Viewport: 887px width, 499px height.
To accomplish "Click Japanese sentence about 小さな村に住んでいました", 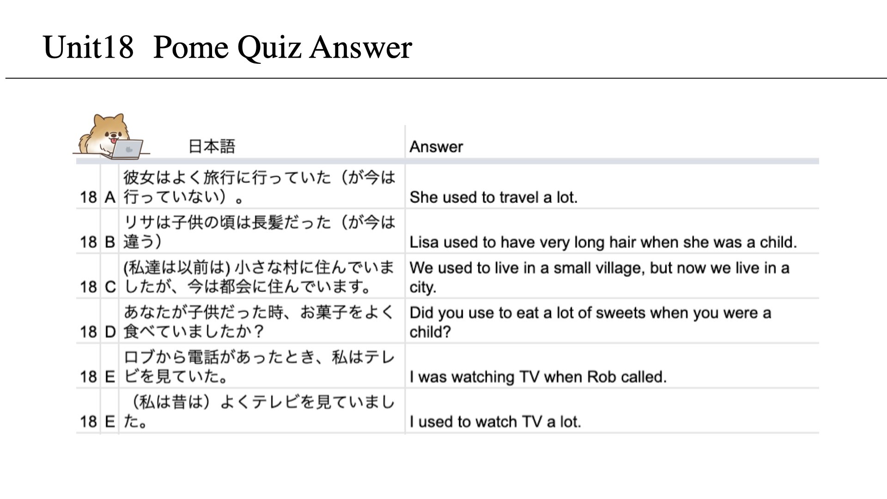I will [259, 277].
